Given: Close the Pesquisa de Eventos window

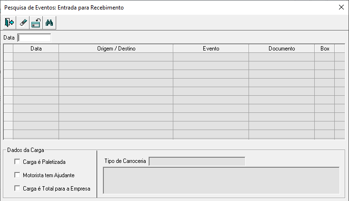Looking at the screenshot, I should (x=341, y=7).
